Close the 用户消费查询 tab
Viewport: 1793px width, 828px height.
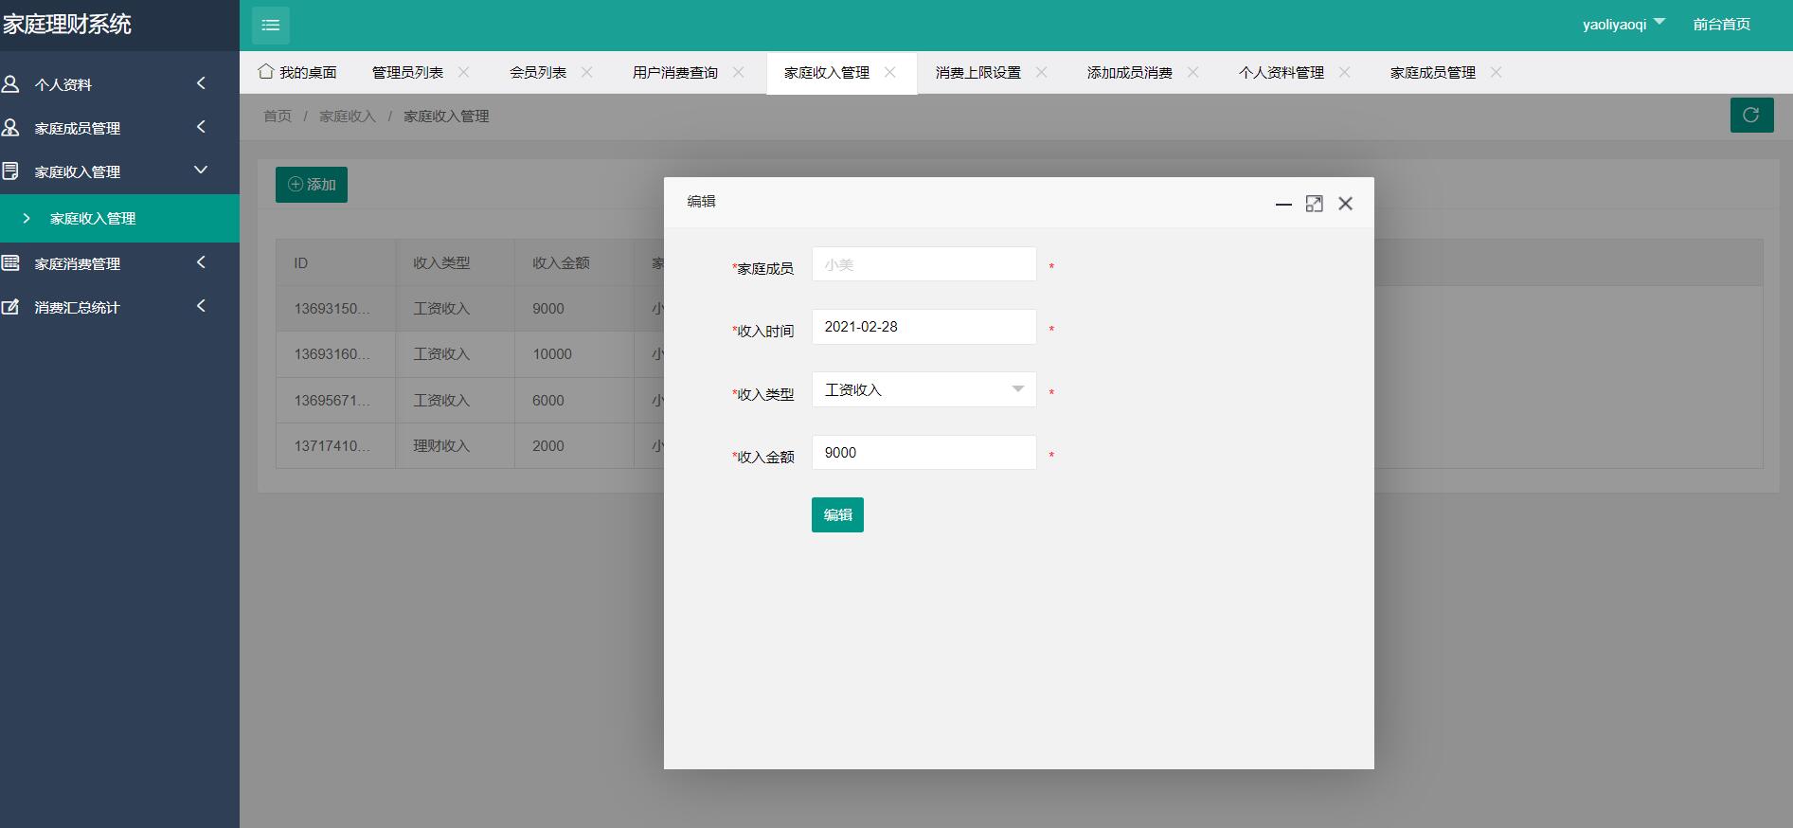(739, 72)
